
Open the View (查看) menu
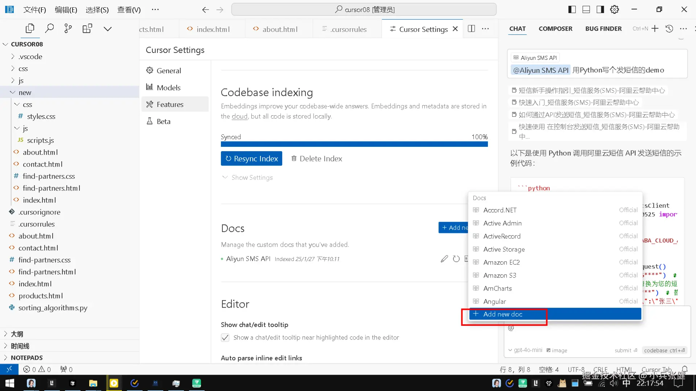pyautogui.click(x=129, y=10)
